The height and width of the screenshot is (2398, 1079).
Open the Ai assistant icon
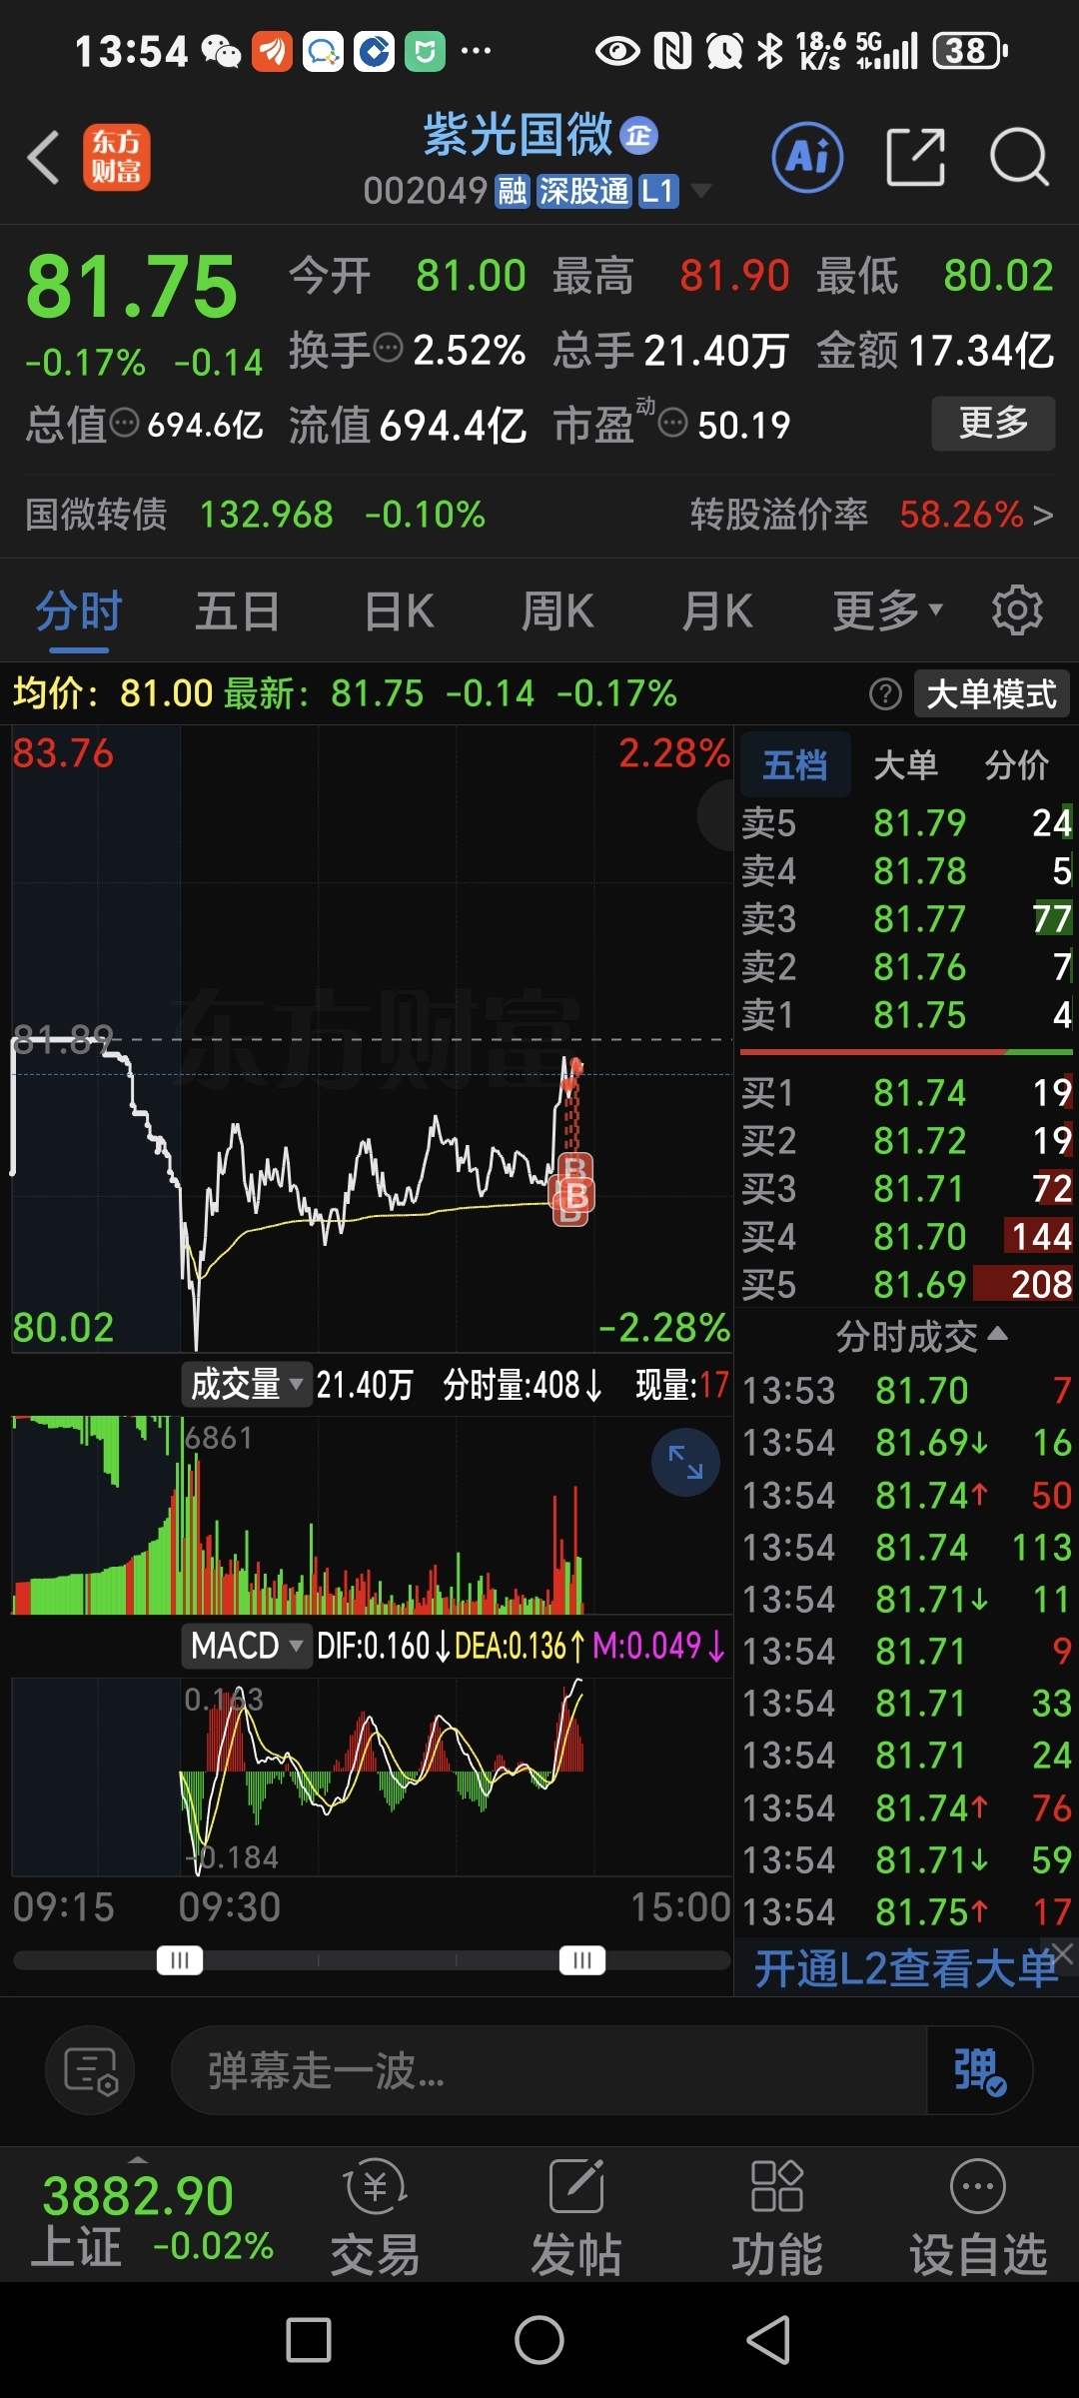[807, 157]
